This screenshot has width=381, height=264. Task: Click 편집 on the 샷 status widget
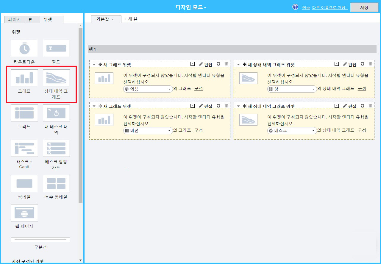(x=349, y=65)
